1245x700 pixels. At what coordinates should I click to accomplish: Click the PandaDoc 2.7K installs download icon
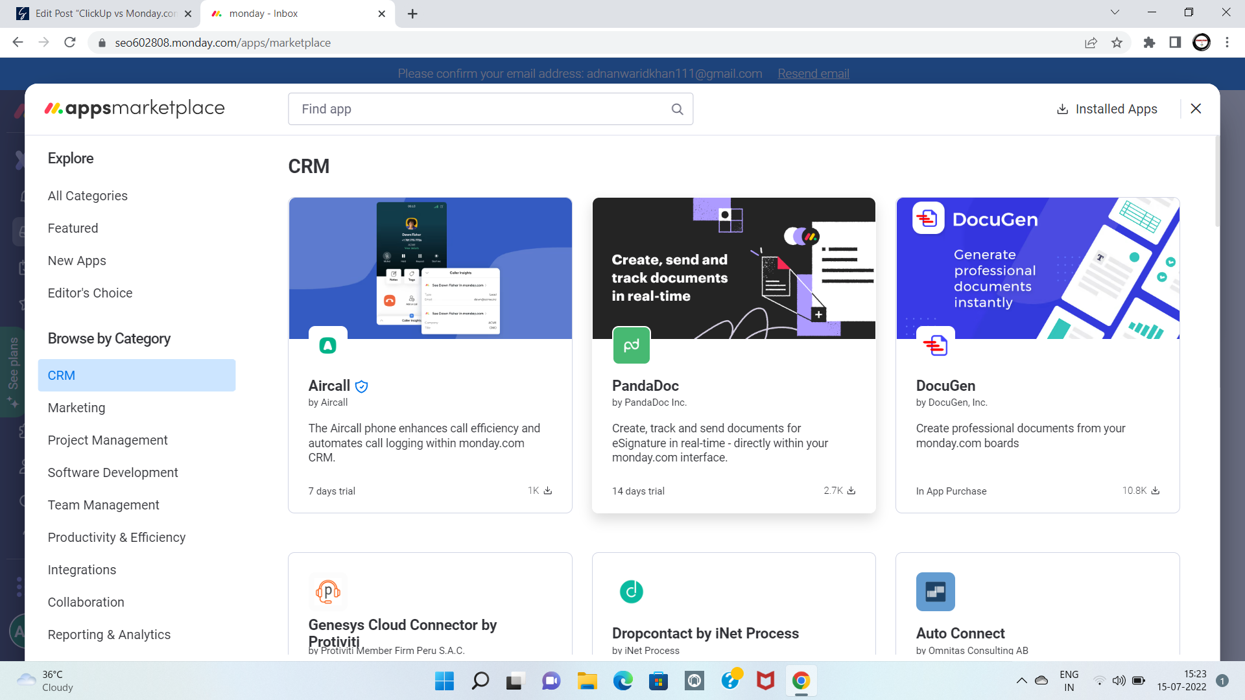[x=851, y=491]
